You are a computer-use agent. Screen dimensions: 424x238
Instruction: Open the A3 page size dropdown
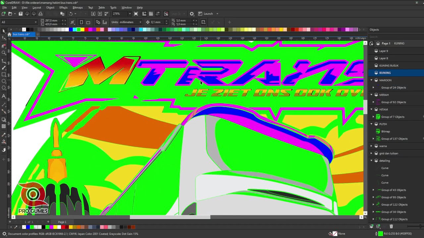pyautogui.click(x=36, y=22)
